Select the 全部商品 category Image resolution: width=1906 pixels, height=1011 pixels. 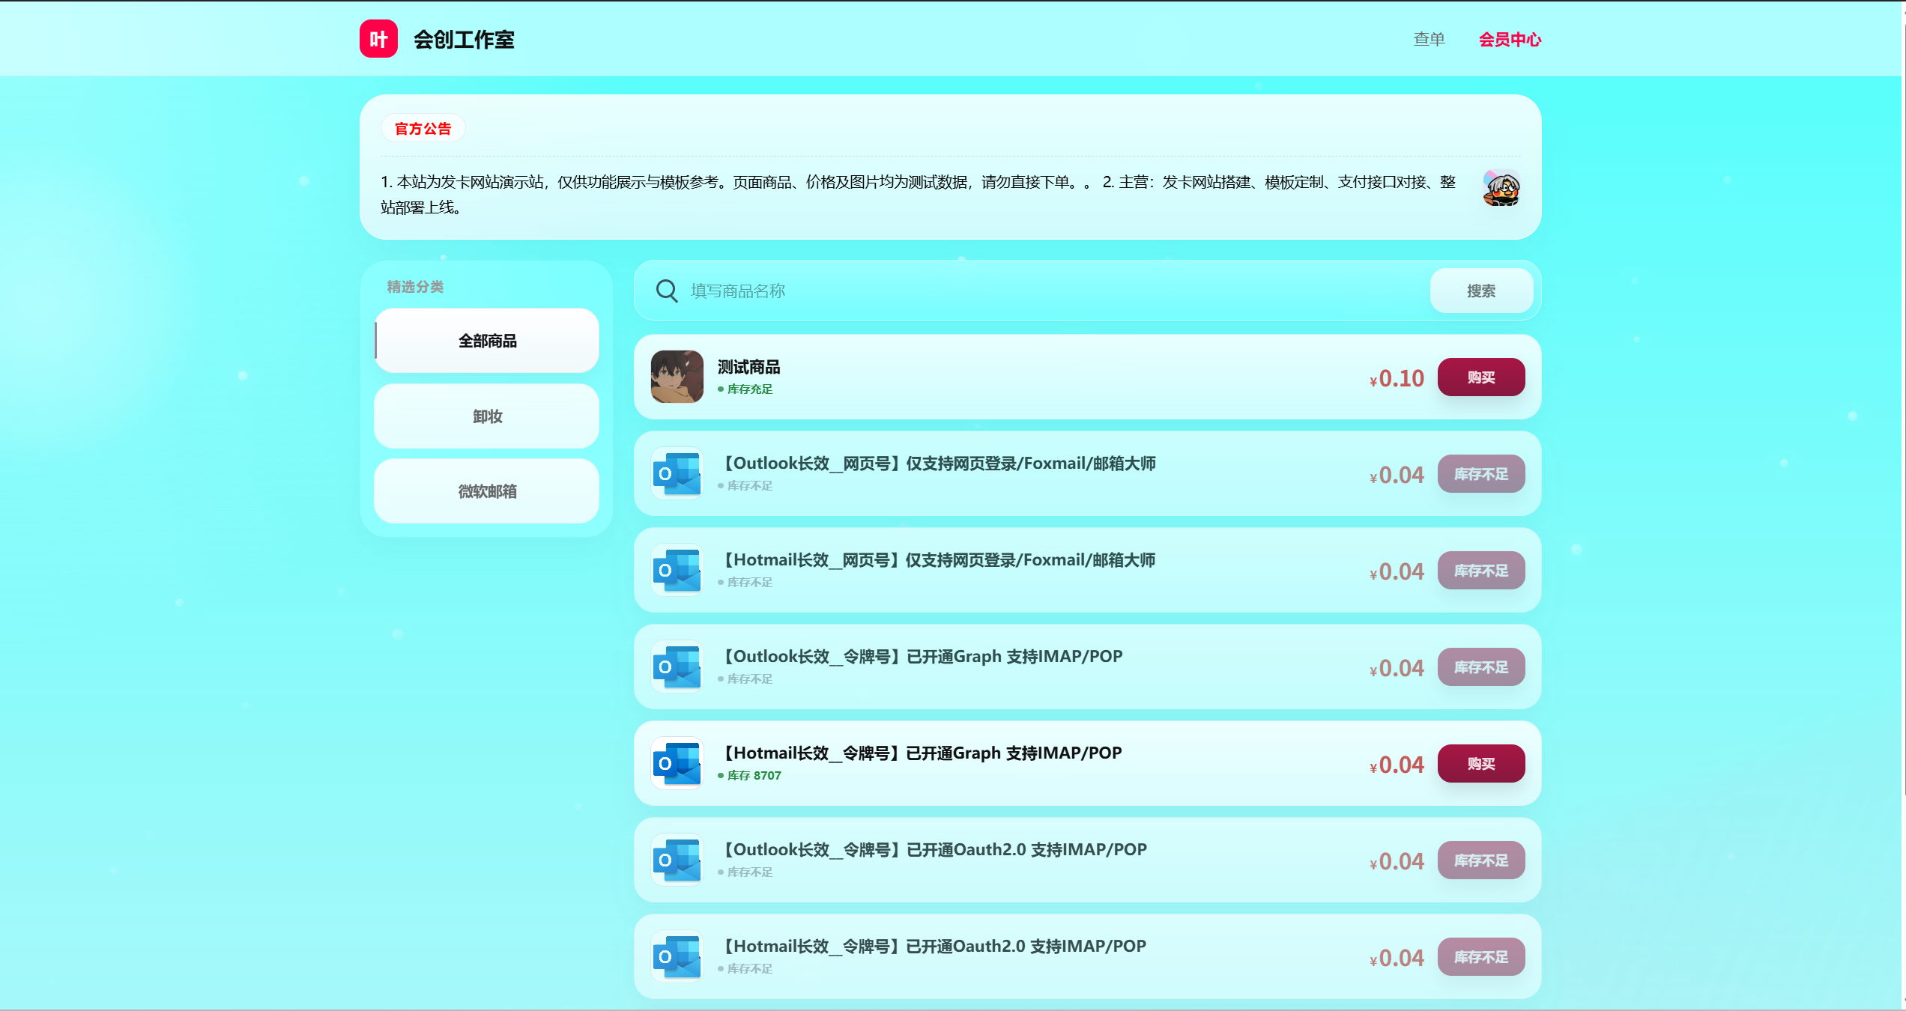[487, 341]
